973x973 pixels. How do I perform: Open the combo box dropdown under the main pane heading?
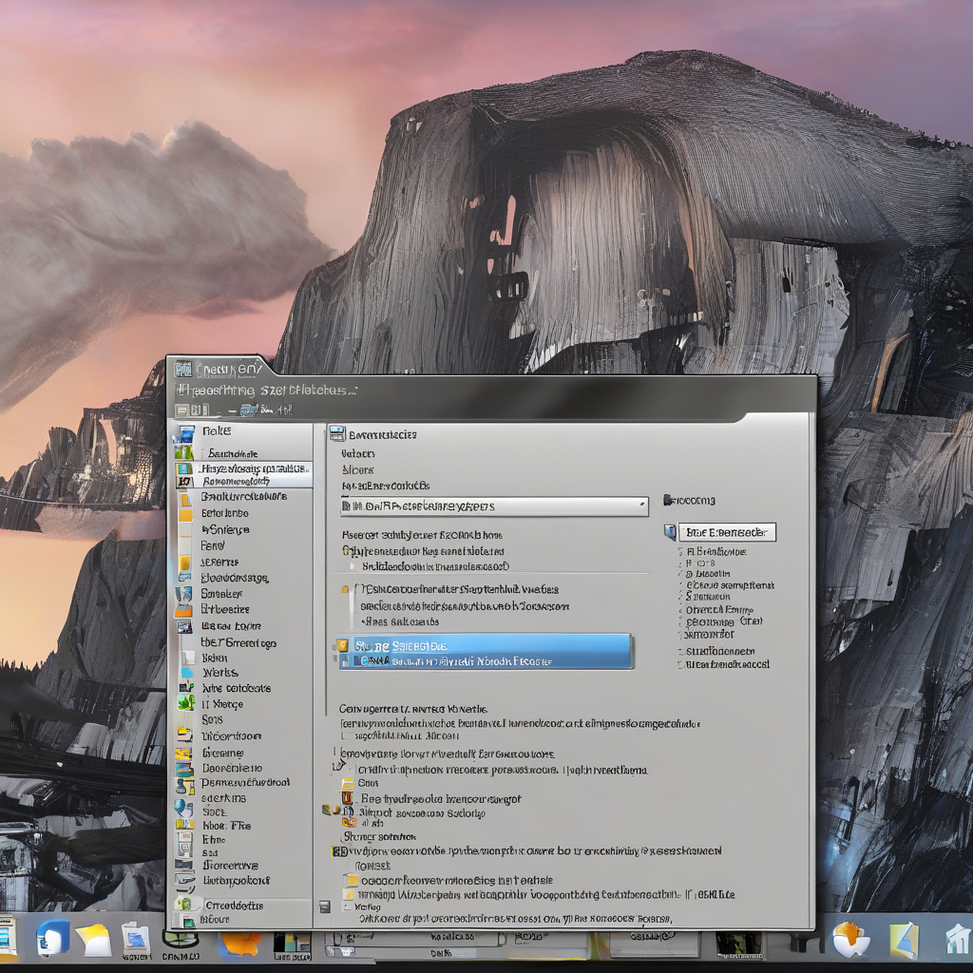click(494, 506)
